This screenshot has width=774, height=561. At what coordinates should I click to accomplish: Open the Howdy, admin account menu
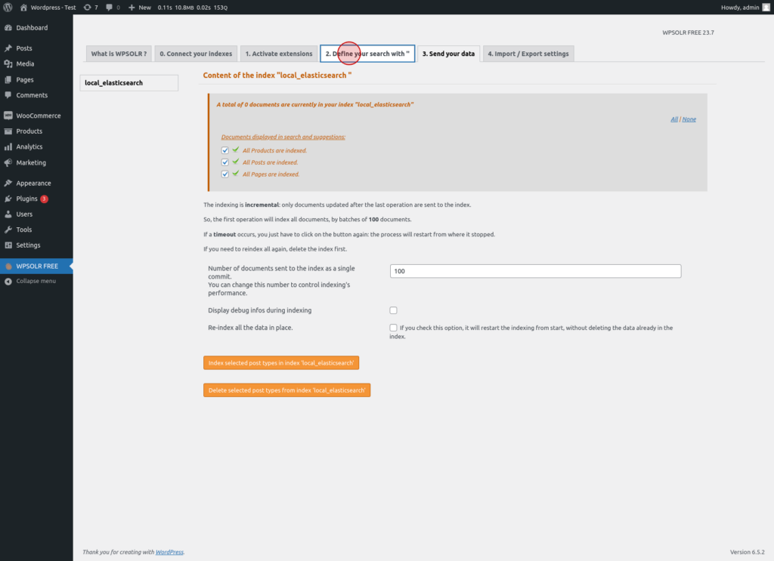[x=745, y=8]
